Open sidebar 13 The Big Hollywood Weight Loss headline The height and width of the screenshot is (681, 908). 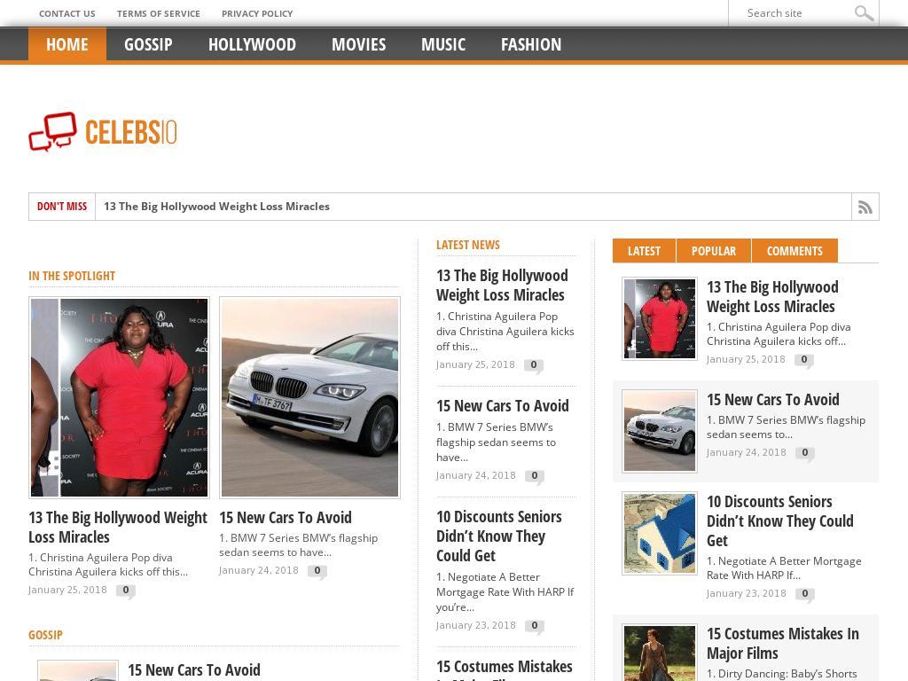tap(772, 296)
